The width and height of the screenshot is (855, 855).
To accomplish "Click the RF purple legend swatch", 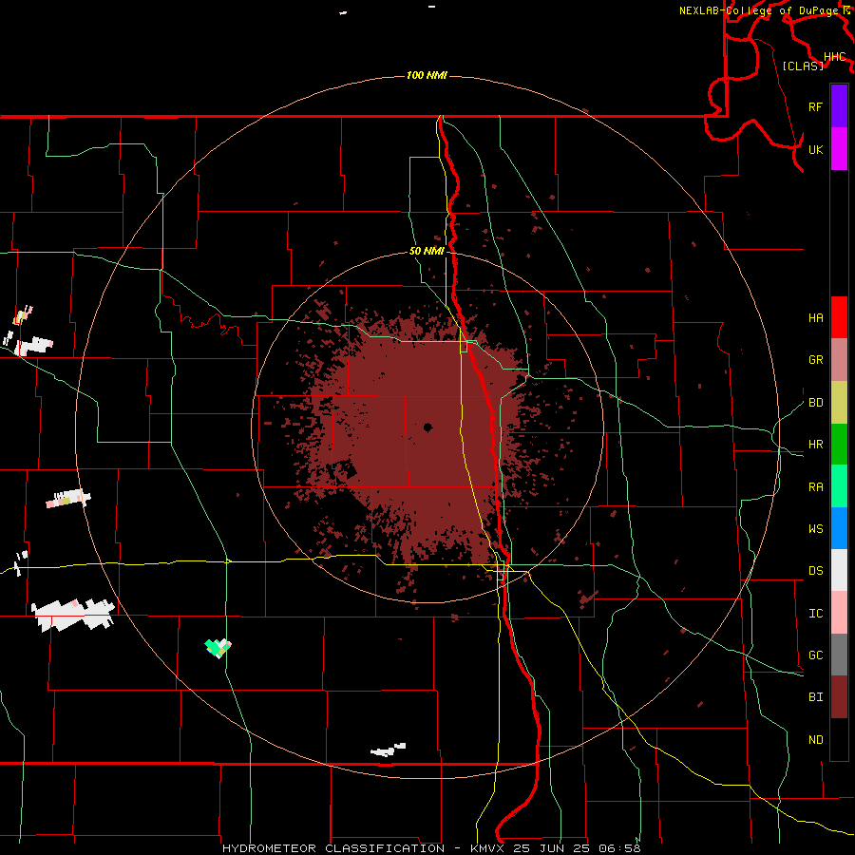I will 839,106.
